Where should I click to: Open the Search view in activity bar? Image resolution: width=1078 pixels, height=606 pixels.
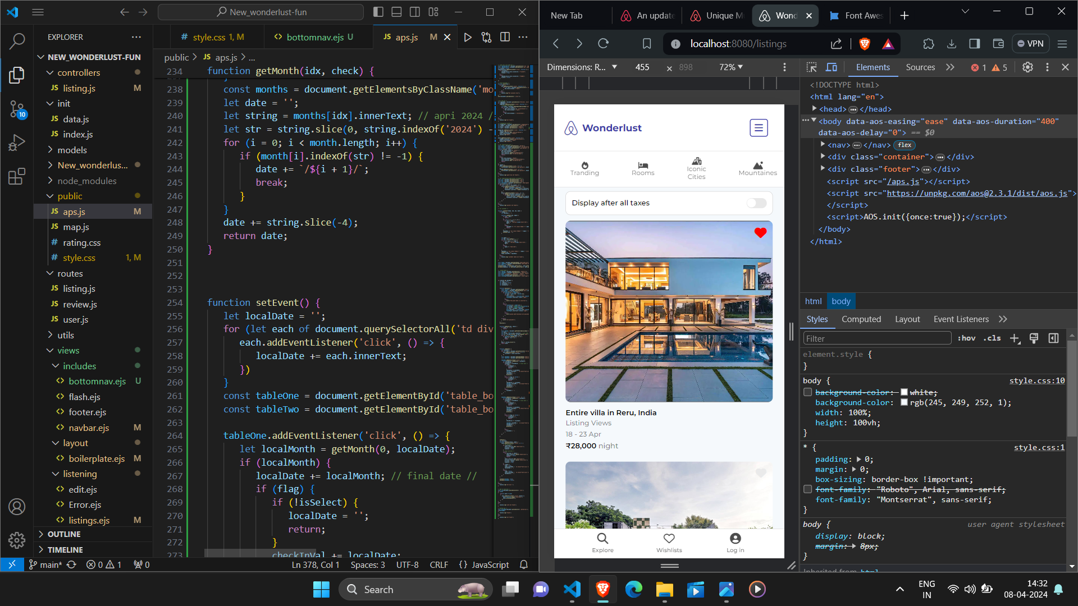coord(17,41)
